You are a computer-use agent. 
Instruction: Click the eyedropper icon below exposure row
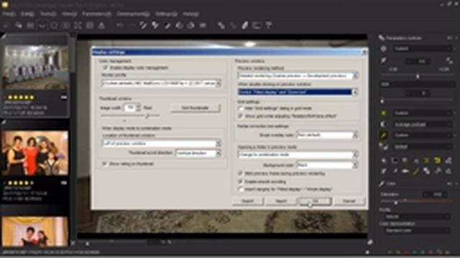383,60
